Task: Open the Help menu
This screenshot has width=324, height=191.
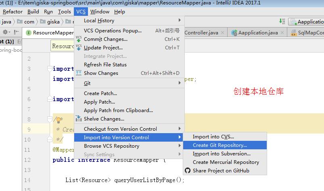Action: pyautogui.click(x=119, y=12)
